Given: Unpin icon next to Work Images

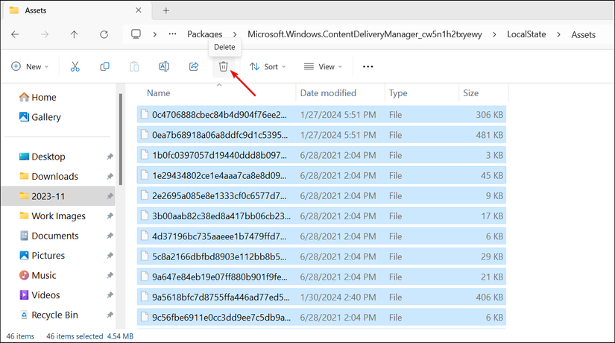Looking at the screenshot, I should coord(110,215).
